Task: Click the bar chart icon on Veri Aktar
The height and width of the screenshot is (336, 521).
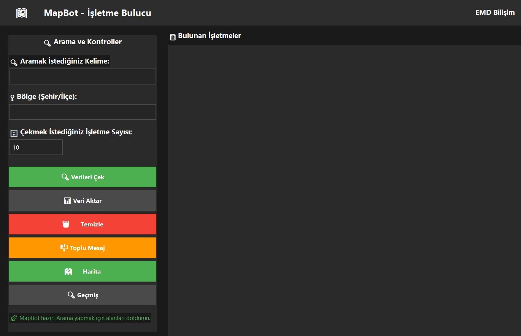Action: tap(67, 201)
